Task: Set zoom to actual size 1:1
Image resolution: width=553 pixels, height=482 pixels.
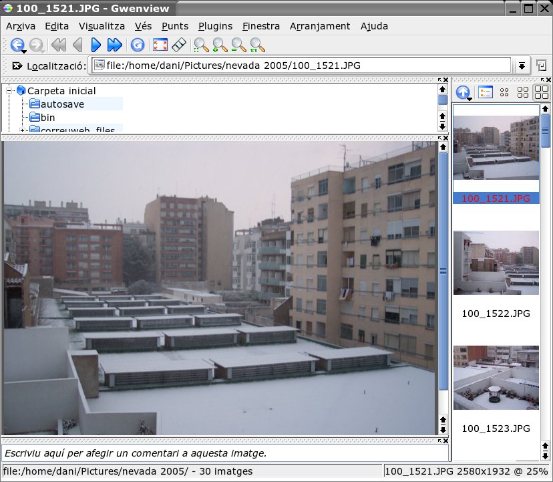Action: 257,45
